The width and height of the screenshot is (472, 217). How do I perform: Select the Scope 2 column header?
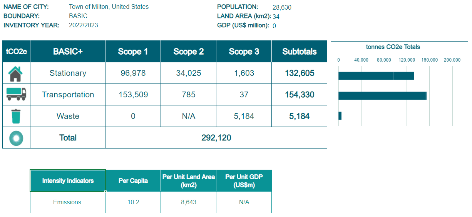[x=188, y=52]
